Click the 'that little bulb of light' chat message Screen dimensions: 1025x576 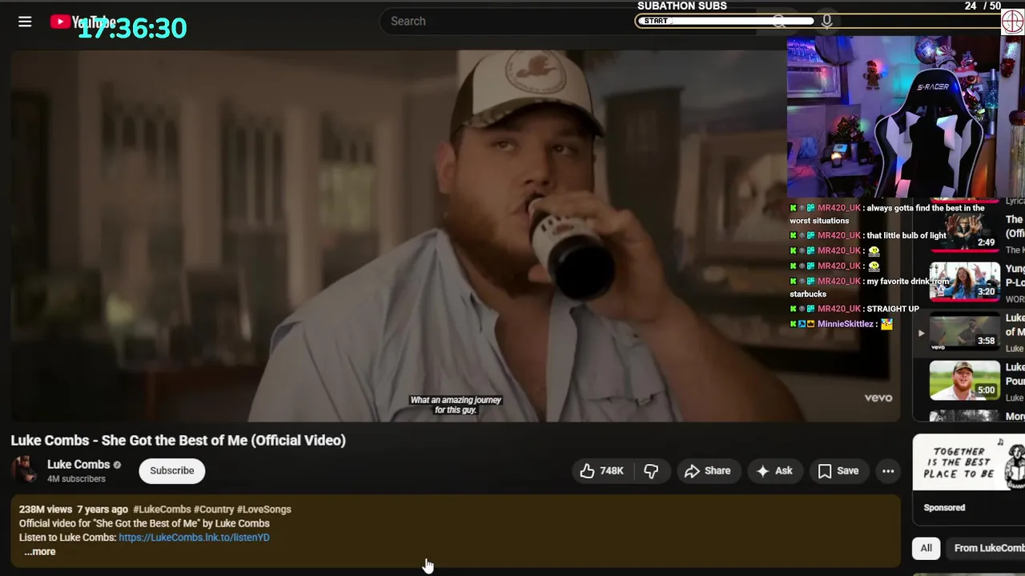point(906,235)
